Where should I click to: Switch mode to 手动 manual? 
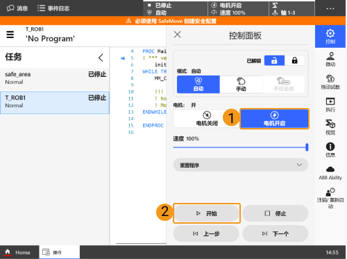[241, 84]
